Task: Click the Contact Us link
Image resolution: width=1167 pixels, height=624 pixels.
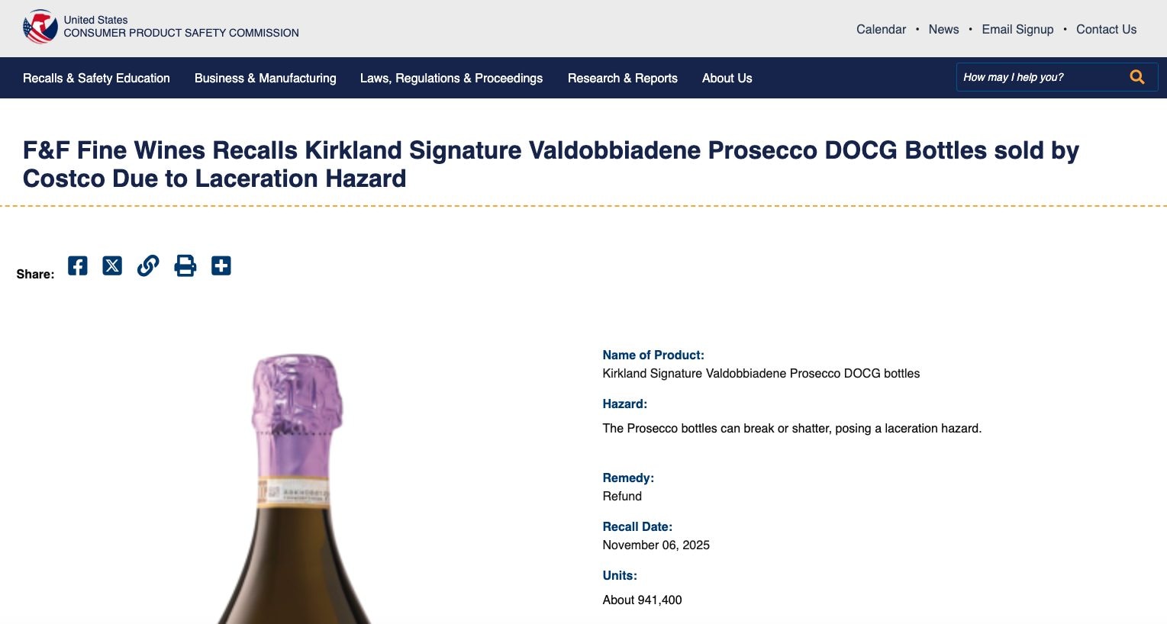Action: pos(1106,29)
